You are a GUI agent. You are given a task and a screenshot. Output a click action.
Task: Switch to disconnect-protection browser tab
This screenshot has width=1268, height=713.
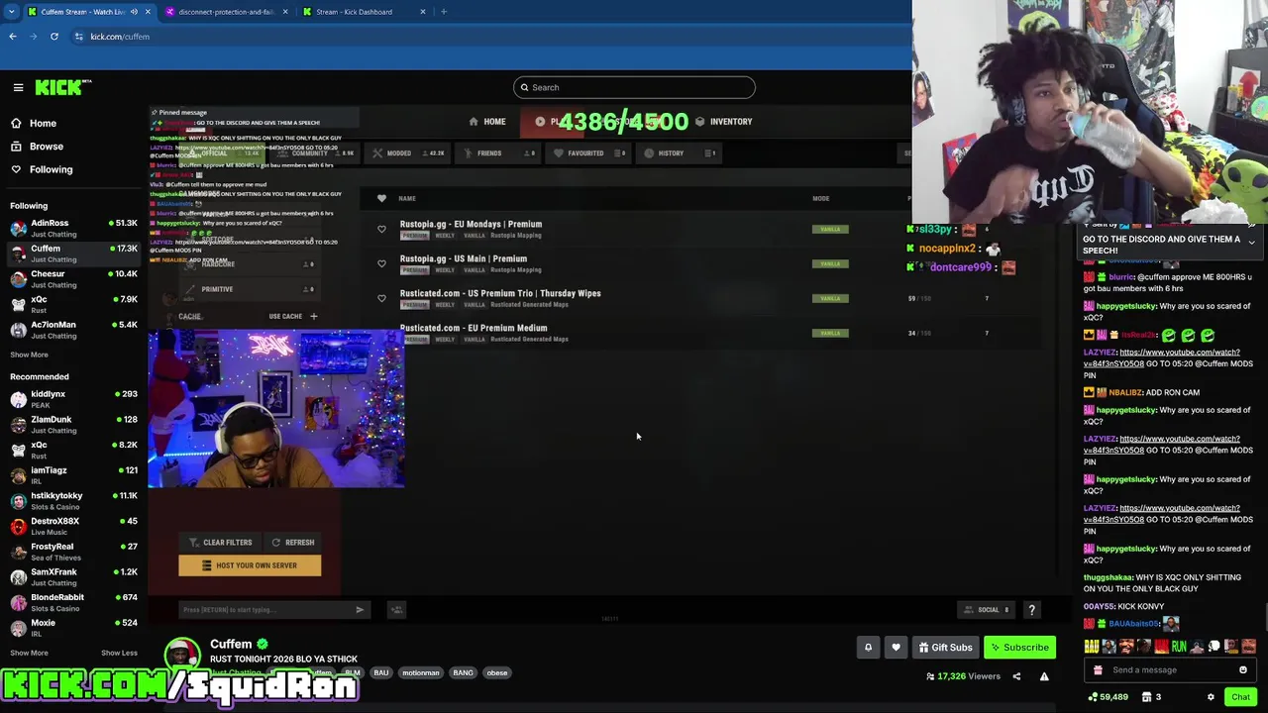[226, 12]
